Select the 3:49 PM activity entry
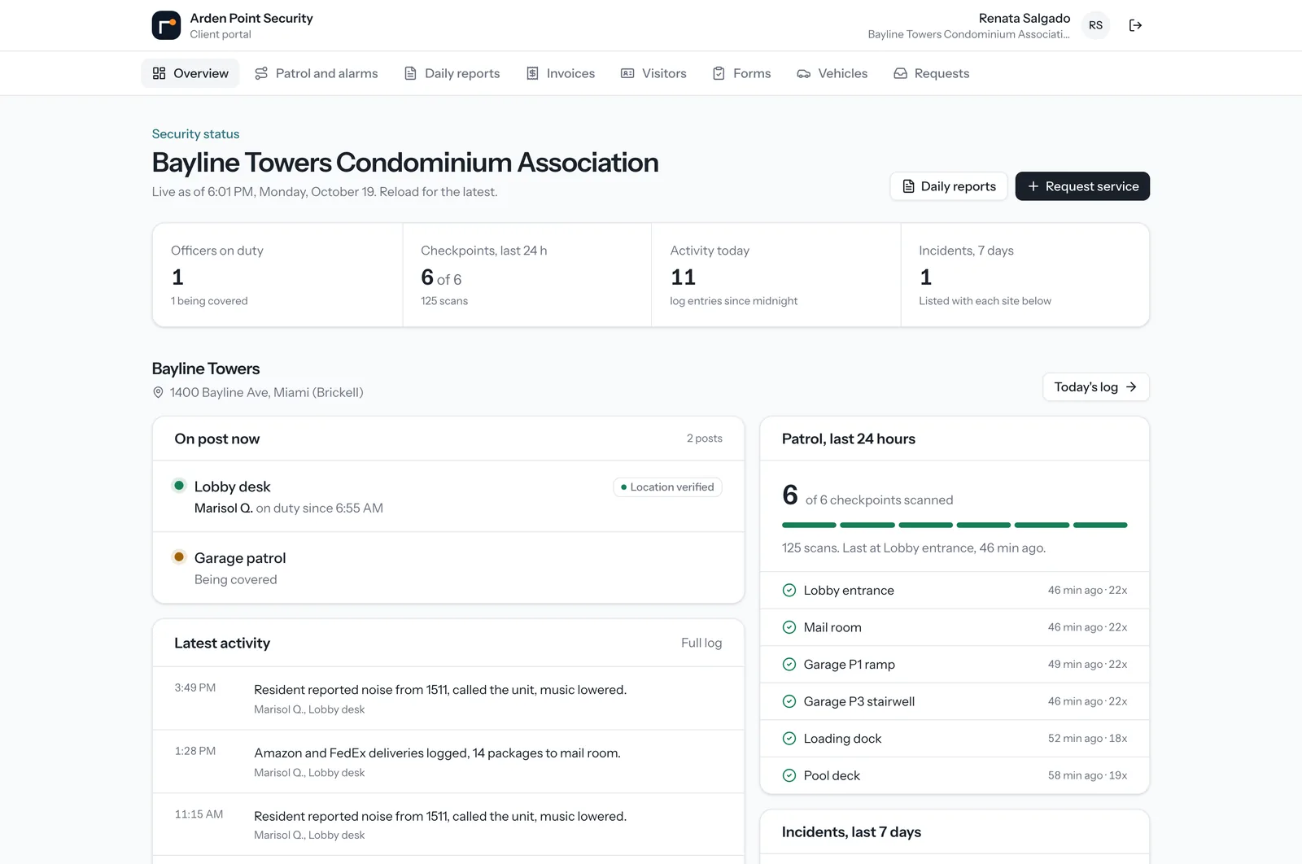 [448, 698]
